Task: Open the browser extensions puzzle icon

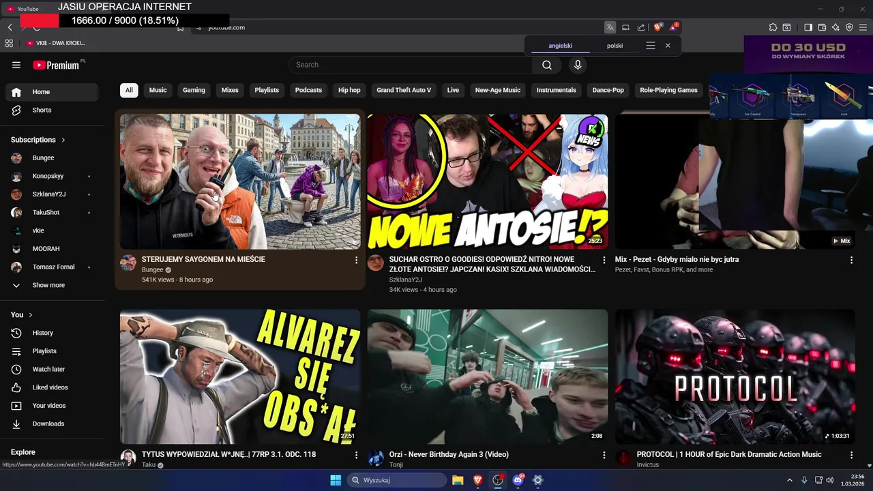Action: tap(773, 27)
